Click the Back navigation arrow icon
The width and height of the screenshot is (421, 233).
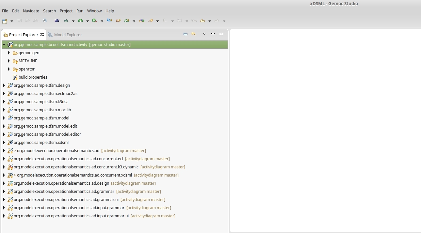202,21
